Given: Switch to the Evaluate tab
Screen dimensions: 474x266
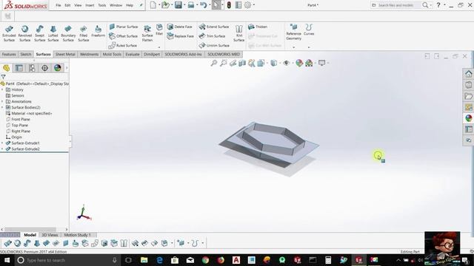Looking at the screenshot, I should 133,54.
